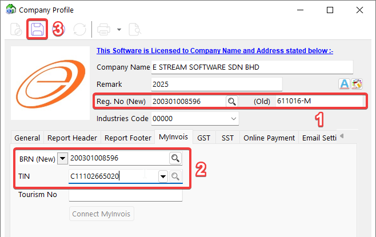Click the TIN search magnifier icon
Viewport: 376px width, 237px height.
point(175,176)
